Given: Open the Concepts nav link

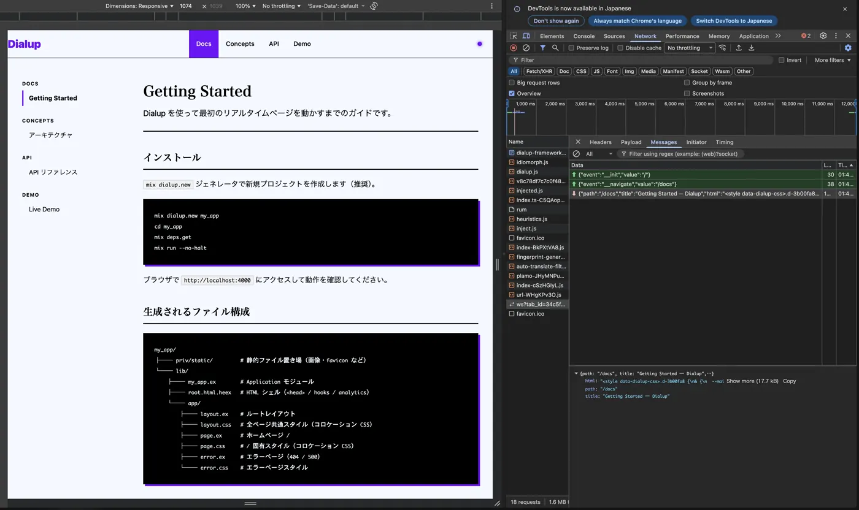Looking at the screenshot, I should click(x=240, y=44).
